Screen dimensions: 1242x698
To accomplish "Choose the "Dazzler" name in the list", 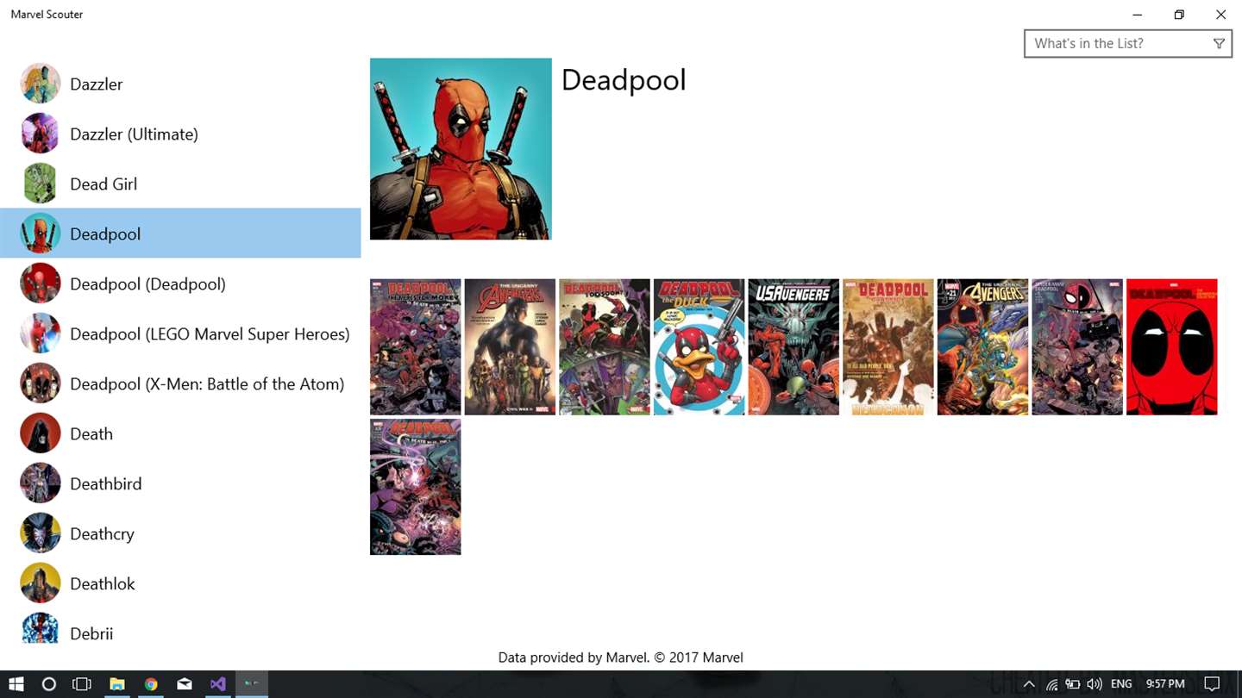I will (x=97, y=84).
